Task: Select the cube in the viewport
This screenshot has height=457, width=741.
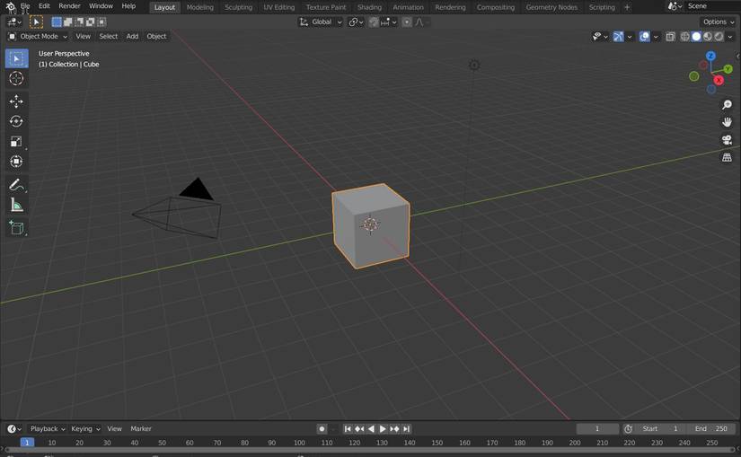Action: pos(371,226)
